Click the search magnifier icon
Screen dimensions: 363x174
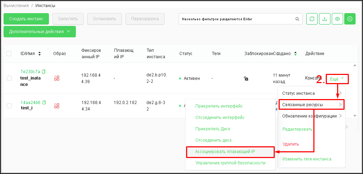point(297,19)
